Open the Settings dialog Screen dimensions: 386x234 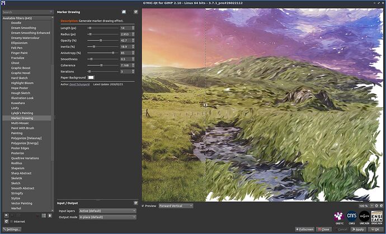click(x=12, y=229)
